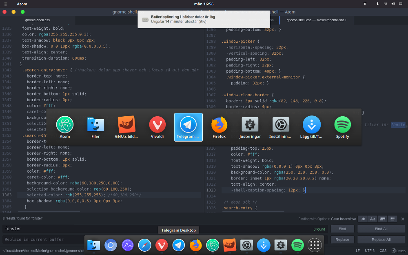
Task: Click the 0 files git status
Action: [399, 251]
